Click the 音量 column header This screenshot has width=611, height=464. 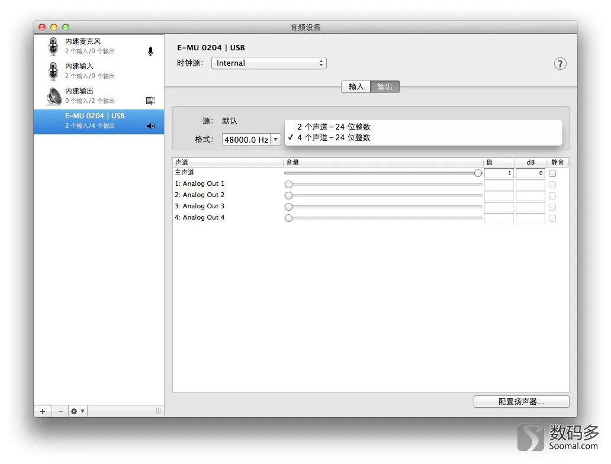point(383,162)
